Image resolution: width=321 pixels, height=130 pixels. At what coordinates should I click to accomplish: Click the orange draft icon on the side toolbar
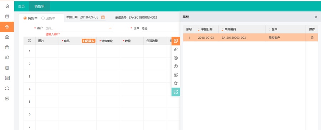pyautogui.click(x=175, y=41)
